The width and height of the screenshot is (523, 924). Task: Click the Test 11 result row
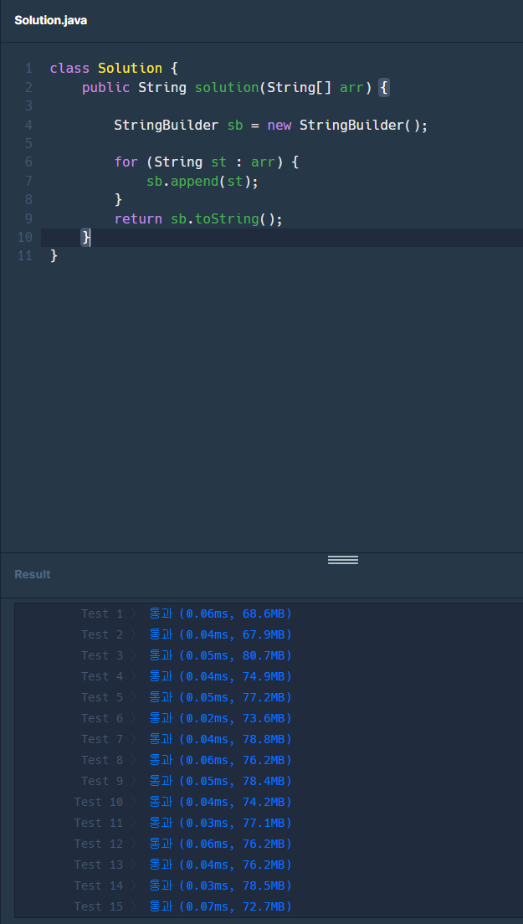pyautogui.click(x=183, y=823)
